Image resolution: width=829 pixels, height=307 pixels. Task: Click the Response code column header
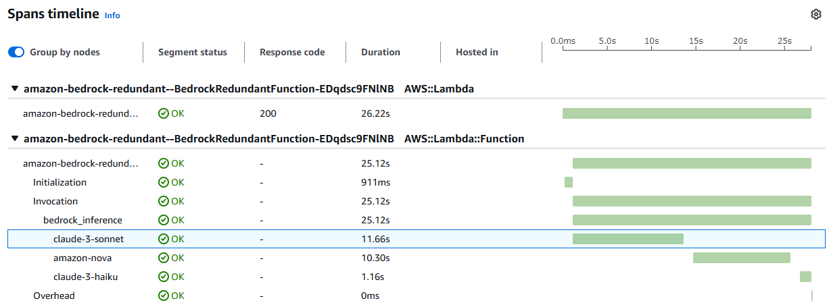[x=292, y=52]
